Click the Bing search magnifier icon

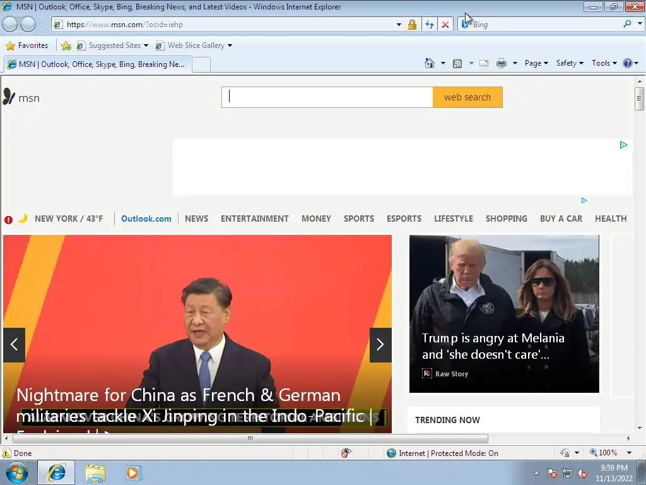pos(627,24)
